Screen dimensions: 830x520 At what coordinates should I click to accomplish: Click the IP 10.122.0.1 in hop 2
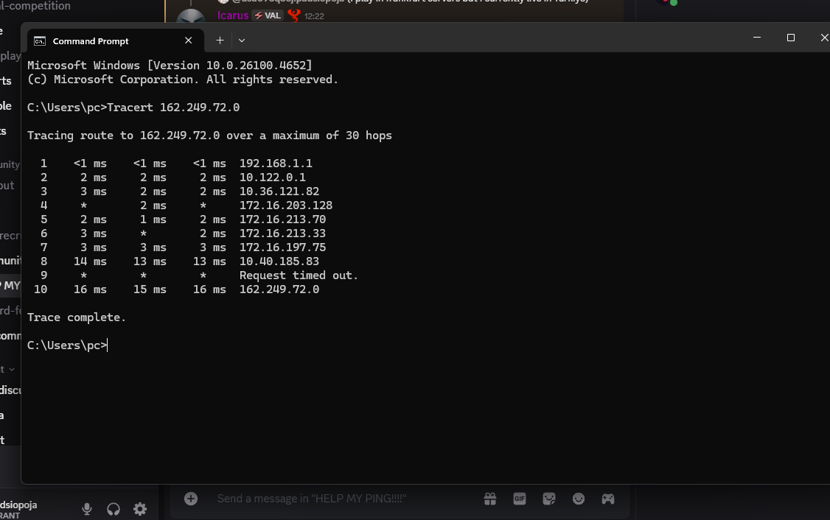[x=273, y=178]
